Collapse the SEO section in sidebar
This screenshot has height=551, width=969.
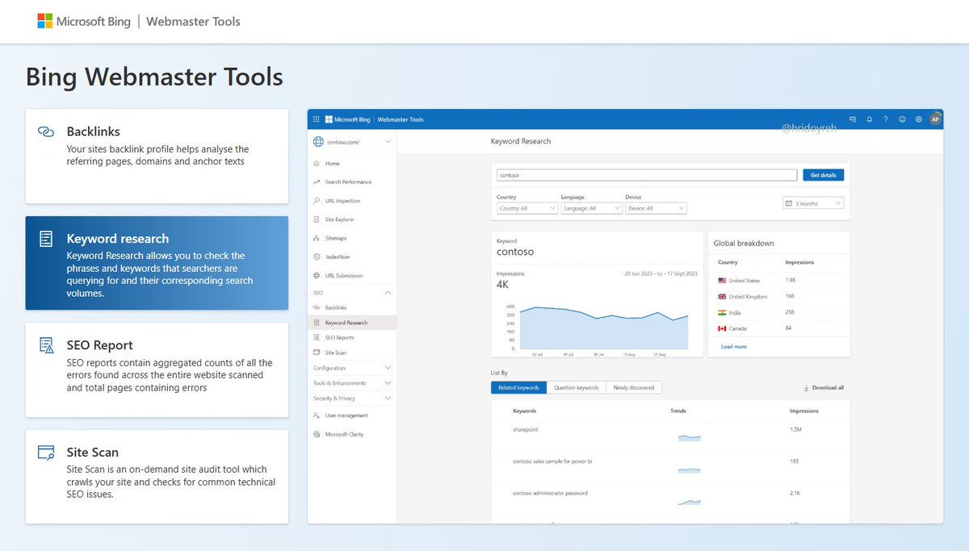[x=388, y=293]
